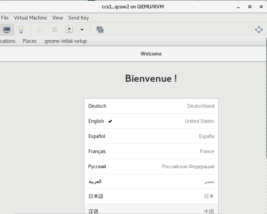267x214 pixels.
Task: Select Русский language row
Action: (x=151, y=167)
